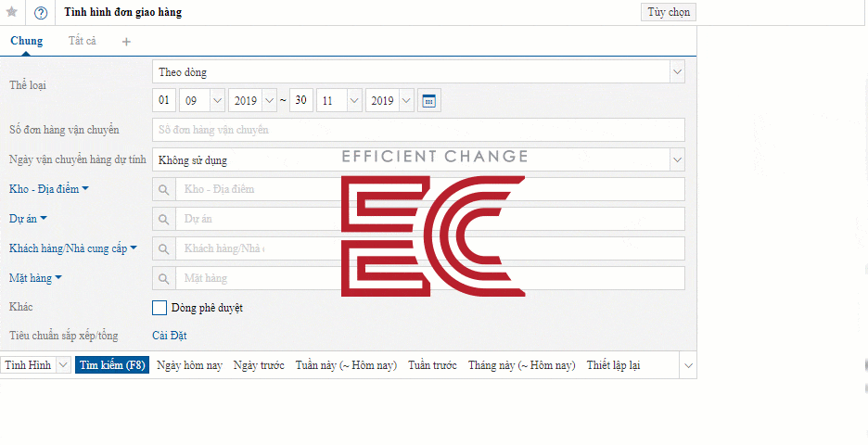Open the calendar date picker icon
Viewport: 868px width, 445px height.
click(429, 101)
